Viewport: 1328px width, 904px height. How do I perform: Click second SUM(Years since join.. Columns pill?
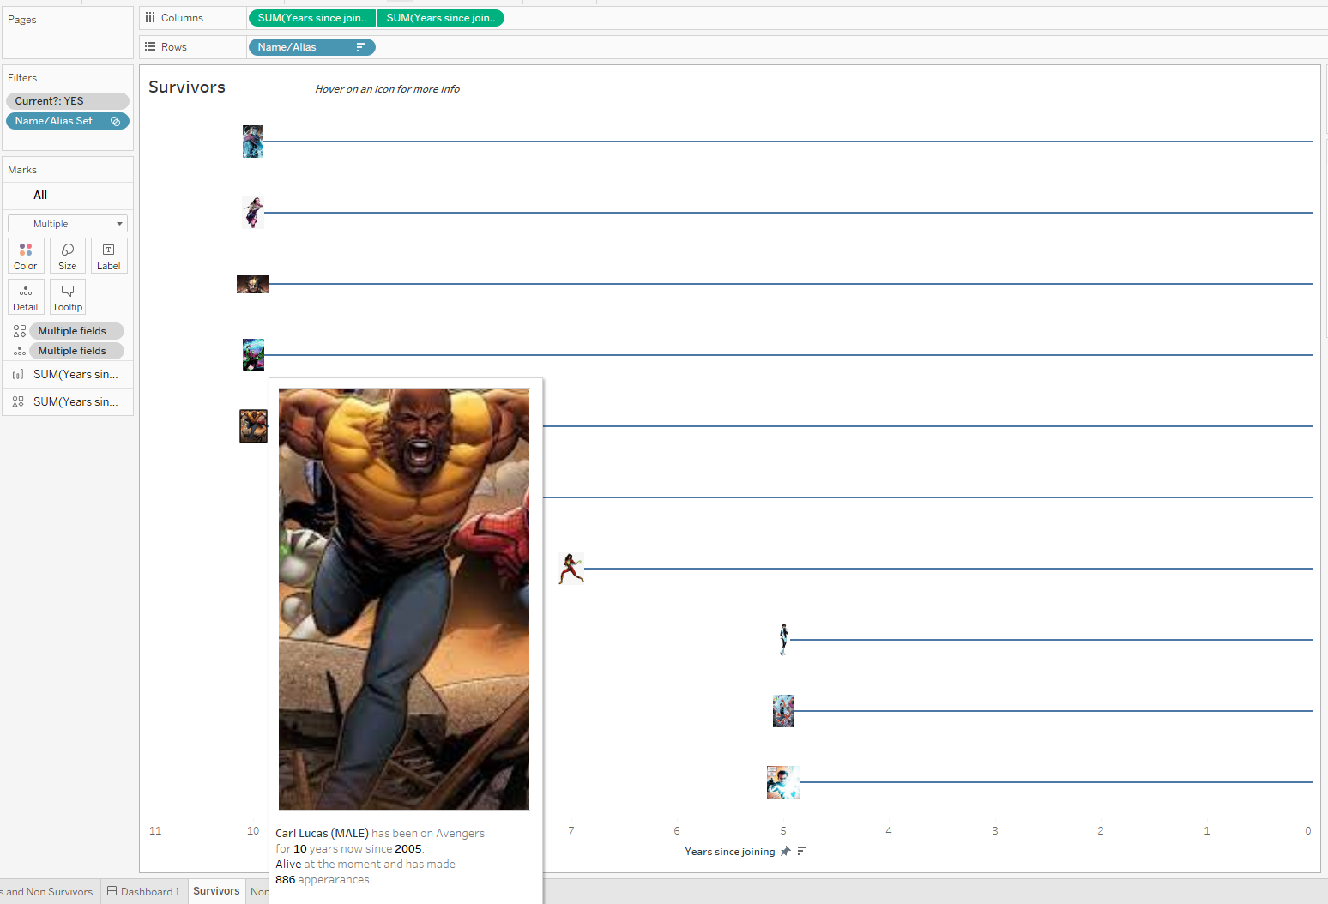[x=441, y=18]
